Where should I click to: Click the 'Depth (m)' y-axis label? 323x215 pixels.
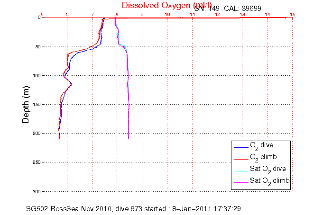click(x=26, y=105)
